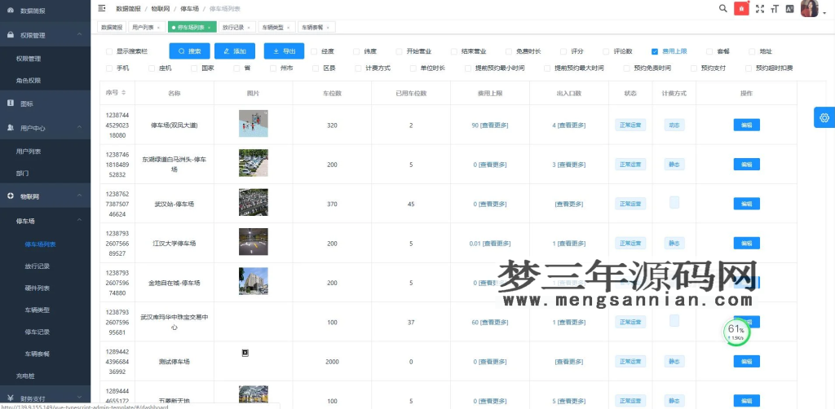The image size is (835, 409).
Task: Enable the 计费方式 column checkbox
Action: pos(359,68)
